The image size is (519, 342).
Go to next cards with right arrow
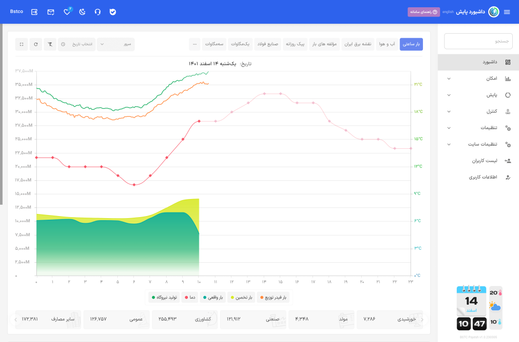[x=422, y=320]
